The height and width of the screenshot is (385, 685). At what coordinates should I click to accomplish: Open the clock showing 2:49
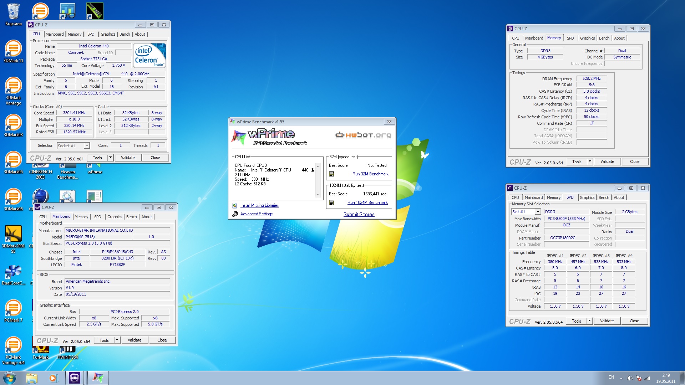(x=666, y=378)
